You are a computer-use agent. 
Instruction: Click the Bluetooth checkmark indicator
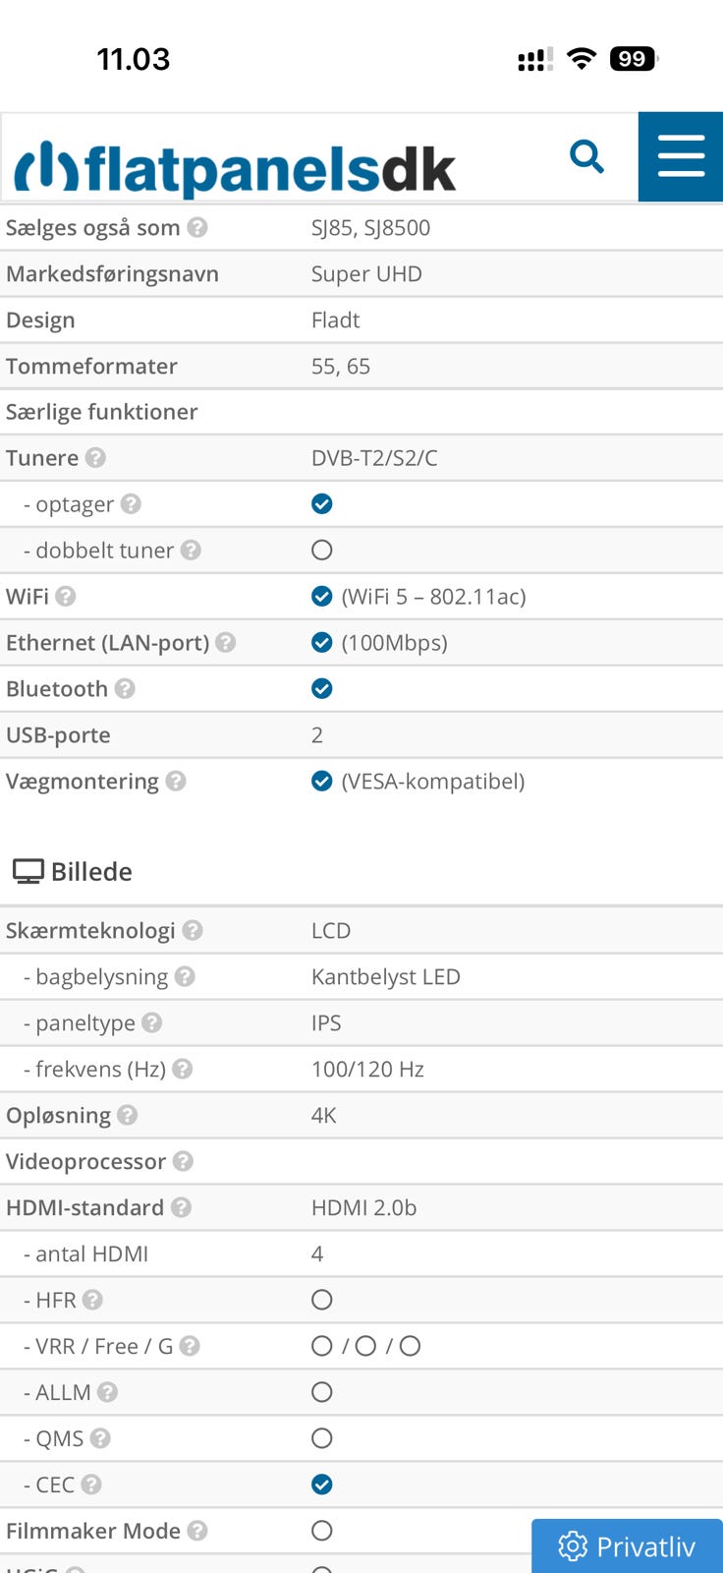322,689
